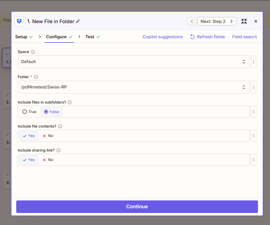Select False for Include files in subfolders

pos(51,112)
